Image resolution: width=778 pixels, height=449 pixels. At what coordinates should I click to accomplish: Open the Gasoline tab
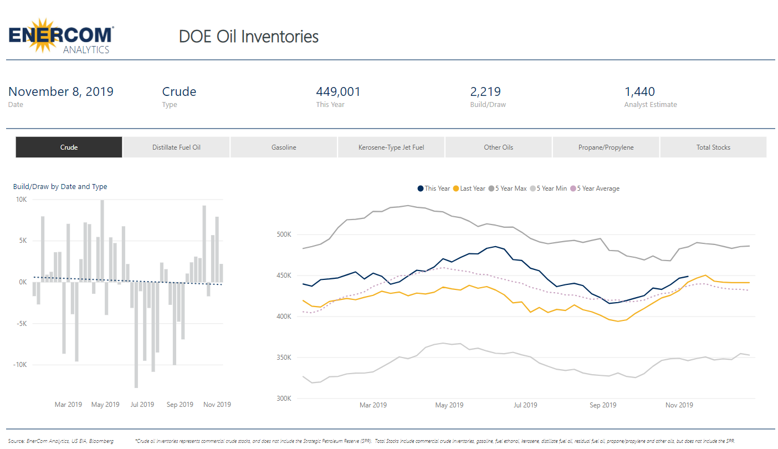click(284, 147)
